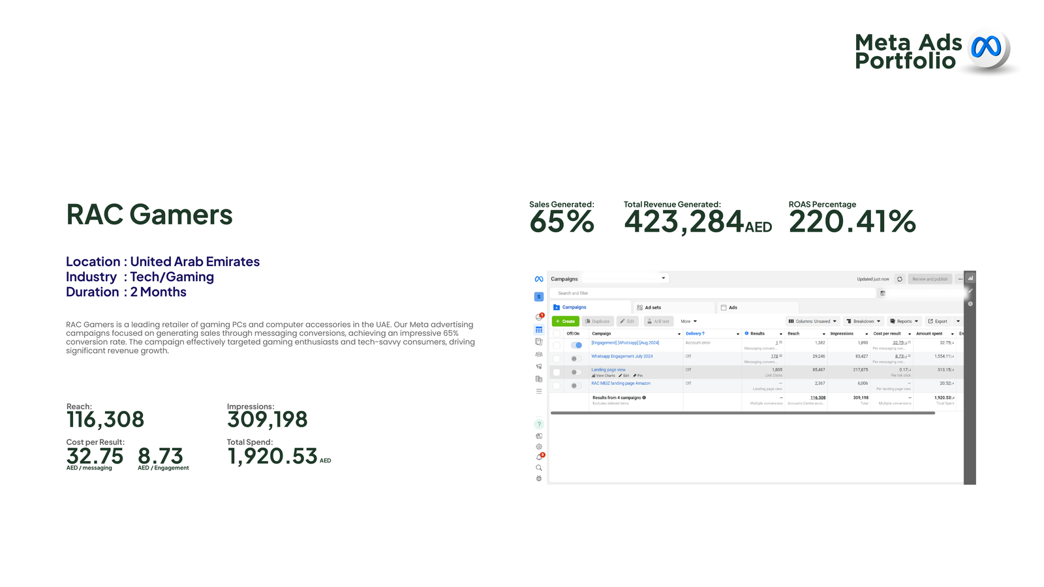Open the RAC MEIZ landing page Amazon link

[x=621, y=384]
